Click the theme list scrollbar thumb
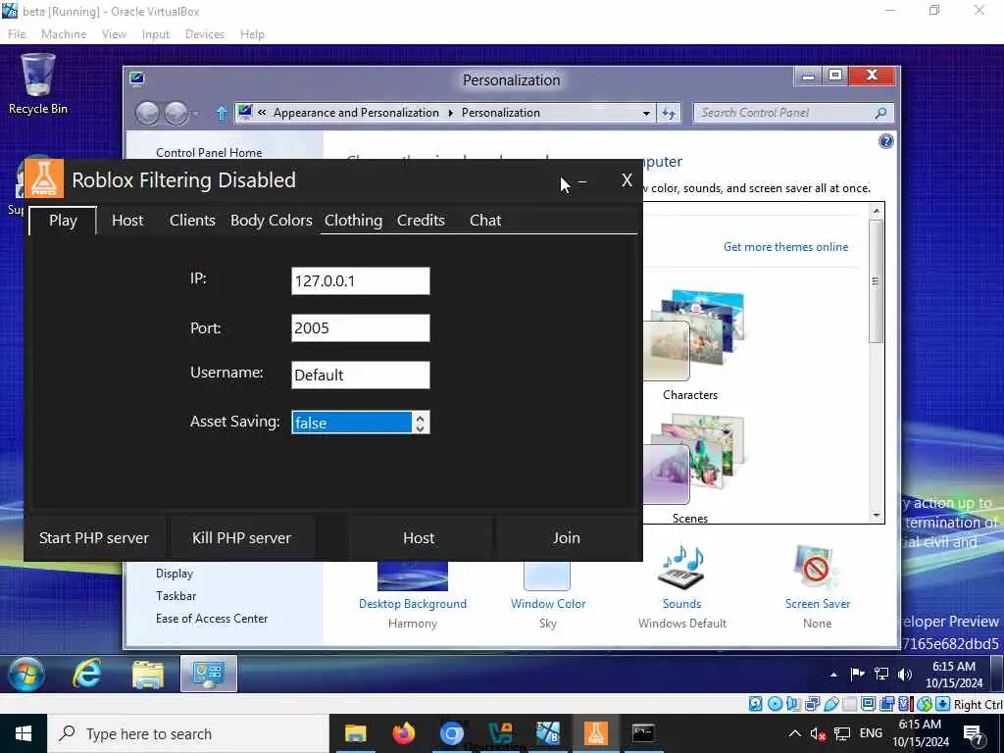This screenshot has height=753, width=1004. click(876, 281)
